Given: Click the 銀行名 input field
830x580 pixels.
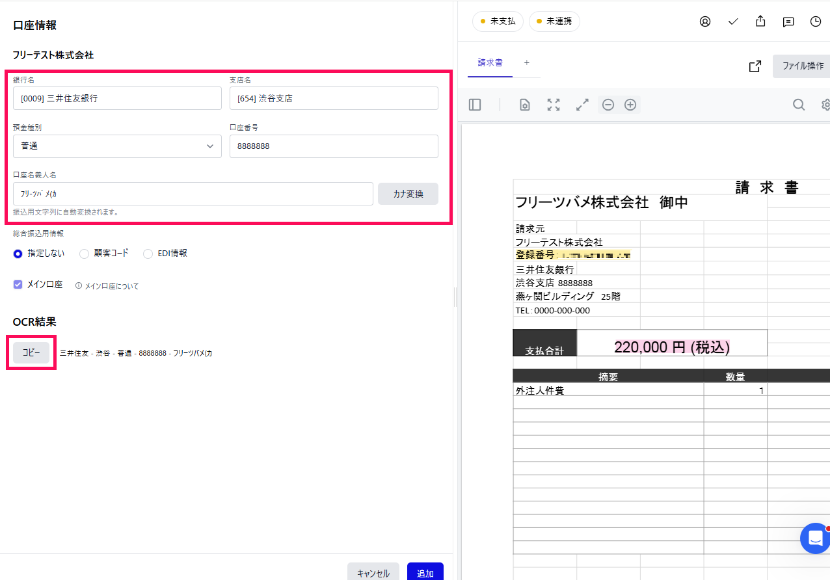Looking at the screenshot, I should 117,98.
